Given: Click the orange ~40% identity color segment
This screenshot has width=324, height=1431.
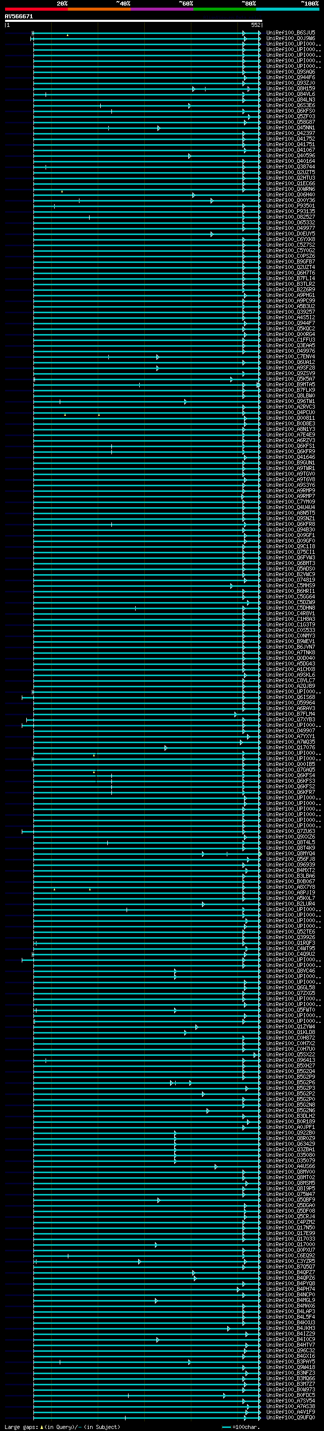Looking at the screenshot, I should 99,9.
